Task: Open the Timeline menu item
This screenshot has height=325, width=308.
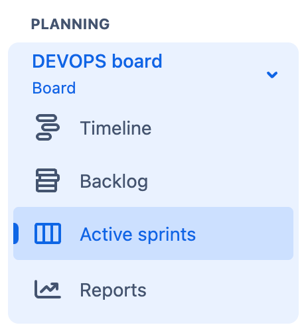Action: click(x=153, y=127)
